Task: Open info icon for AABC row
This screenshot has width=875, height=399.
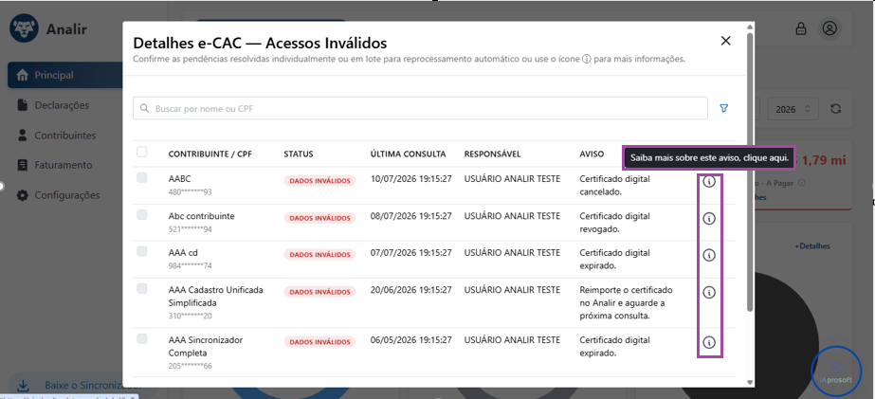Action: tap(709, 182)
